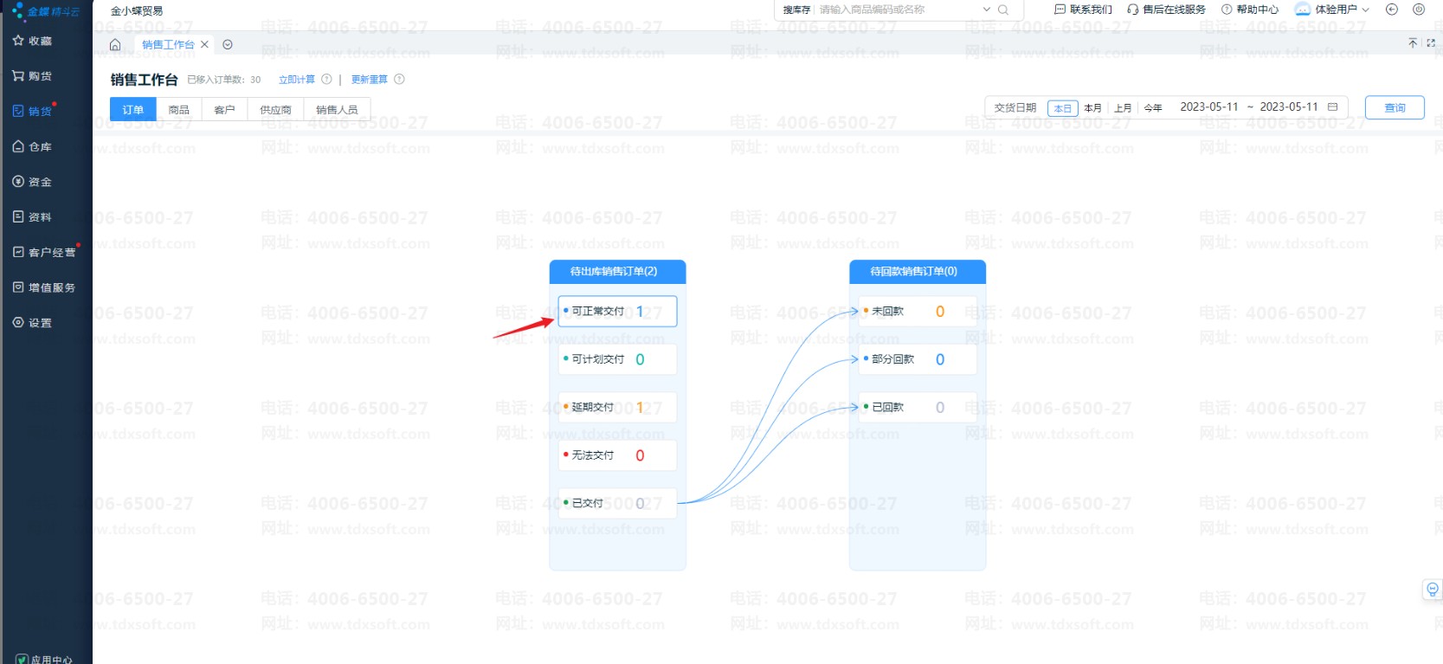Open the 仓库 warehouse sidebar menu

(32, 146)
